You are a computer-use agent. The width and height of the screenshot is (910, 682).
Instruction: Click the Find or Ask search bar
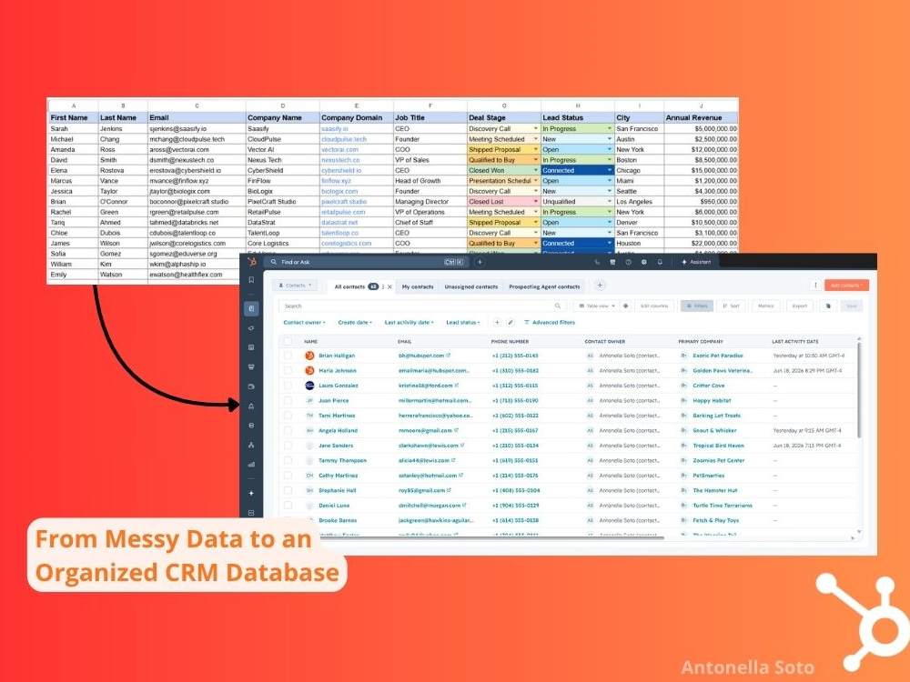pos(367,262)
